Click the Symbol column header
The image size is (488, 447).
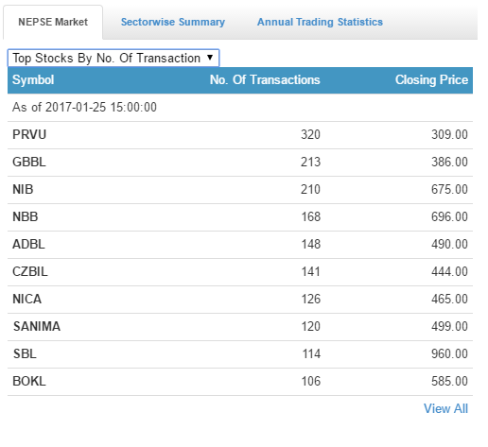point(33,80)
